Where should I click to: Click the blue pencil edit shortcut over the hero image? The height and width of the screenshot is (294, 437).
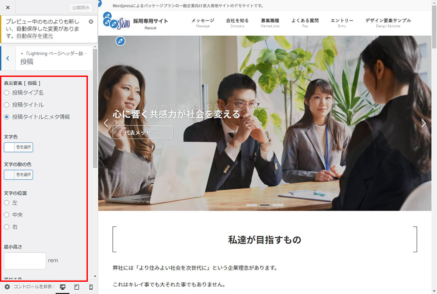(x=121, y=41)
